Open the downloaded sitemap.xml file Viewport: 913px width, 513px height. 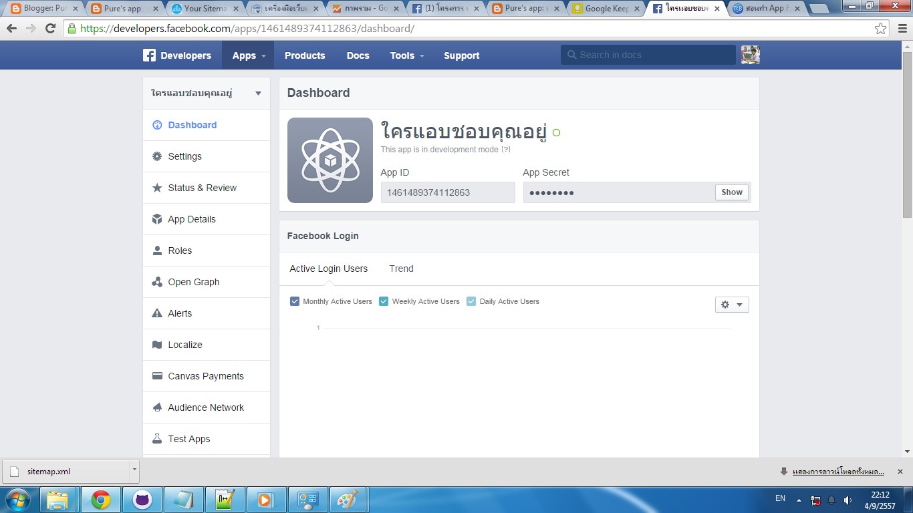67,471
